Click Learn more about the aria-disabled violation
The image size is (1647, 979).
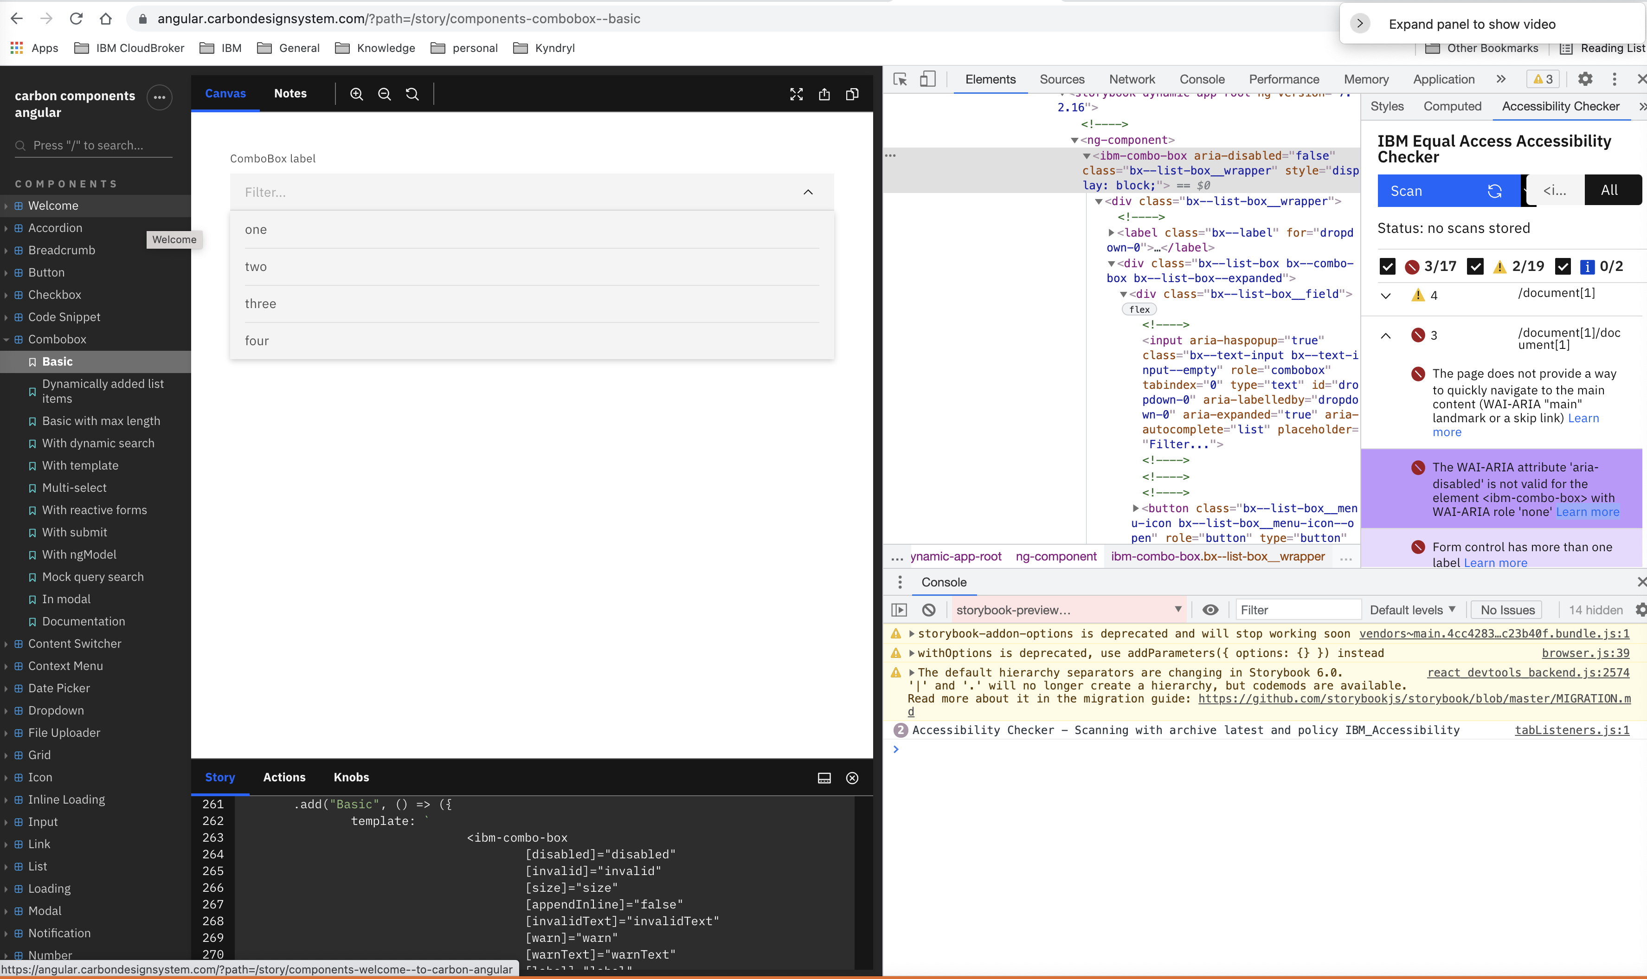(1588, 512)
